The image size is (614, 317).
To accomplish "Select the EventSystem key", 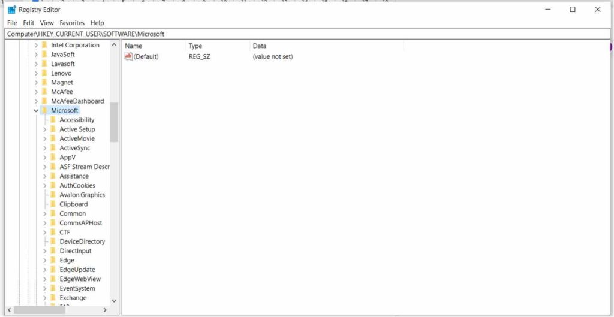I will [77, 288].
